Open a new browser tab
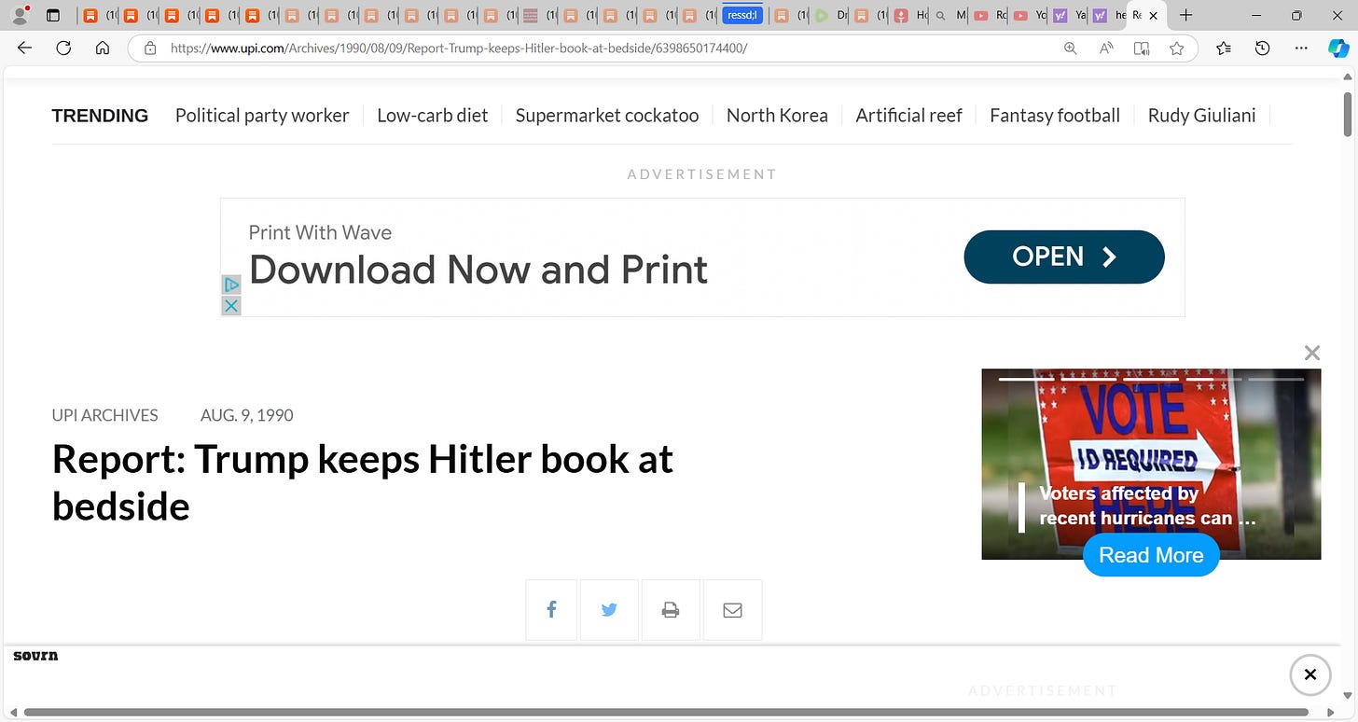Viewport: 1358px width, 722px height. pos(1185,16)
